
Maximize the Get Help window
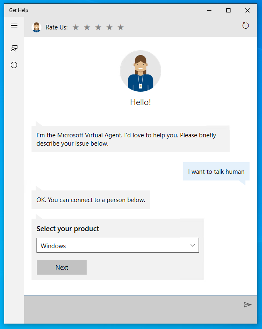coord(228,10)
